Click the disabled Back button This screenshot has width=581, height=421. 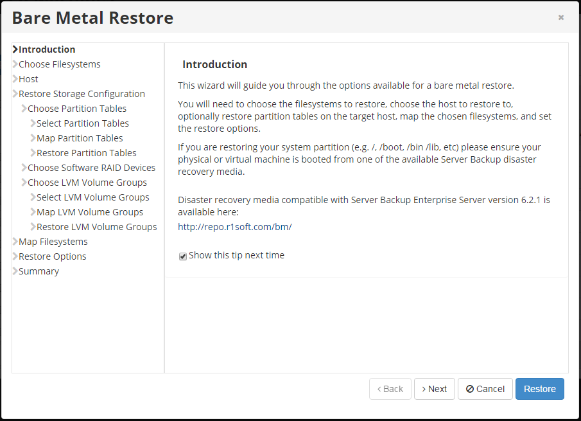coord(390,389)
